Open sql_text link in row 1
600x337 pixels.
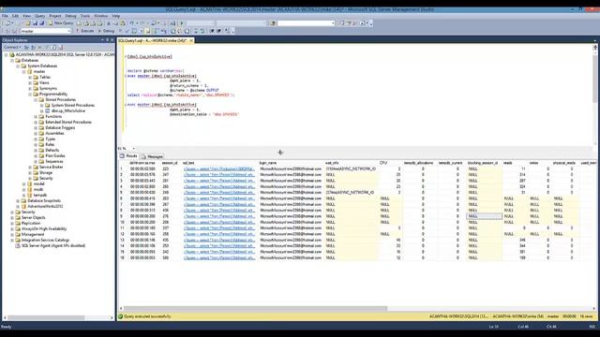[218, 168]
